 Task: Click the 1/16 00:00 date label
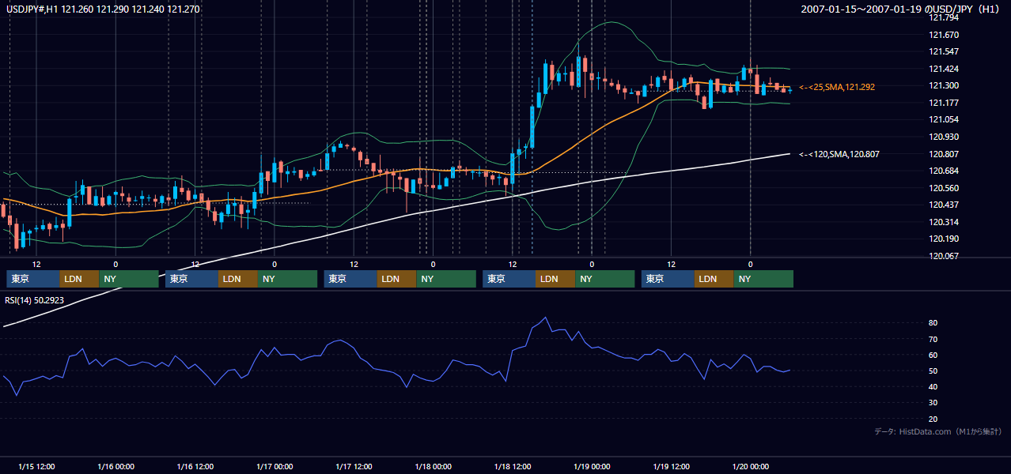[115, 466]
